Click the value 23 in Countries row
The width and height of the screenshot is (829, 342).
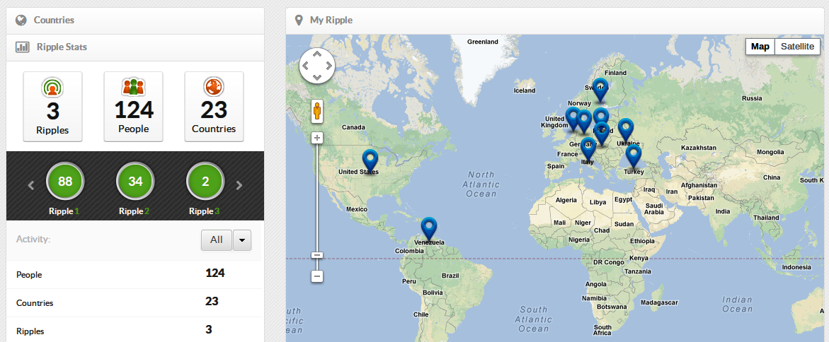pos(212,301)
